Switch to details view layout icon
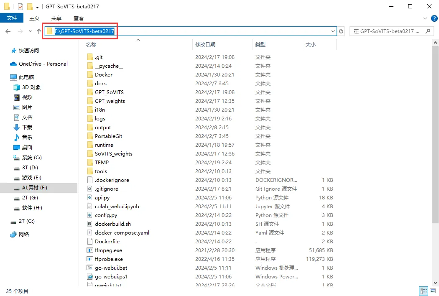Image resolution: width=439 pixels, height=296 pixels. pyautogui.click(x=424, y=291)
